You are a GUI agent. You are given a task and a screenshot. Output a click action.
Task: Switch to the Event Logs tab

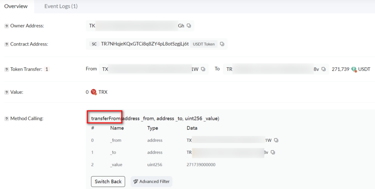61,6
